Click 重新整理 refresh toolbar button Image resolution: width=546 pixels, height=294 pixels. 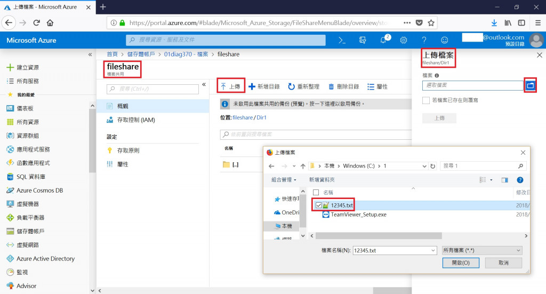coord(303,86)
